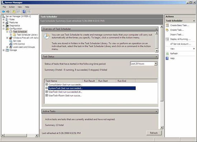Image resolution: width=197 pixels, height=142 pixels.
Task: Expand the UserTask-Roam row
Action: coord(47,96)
